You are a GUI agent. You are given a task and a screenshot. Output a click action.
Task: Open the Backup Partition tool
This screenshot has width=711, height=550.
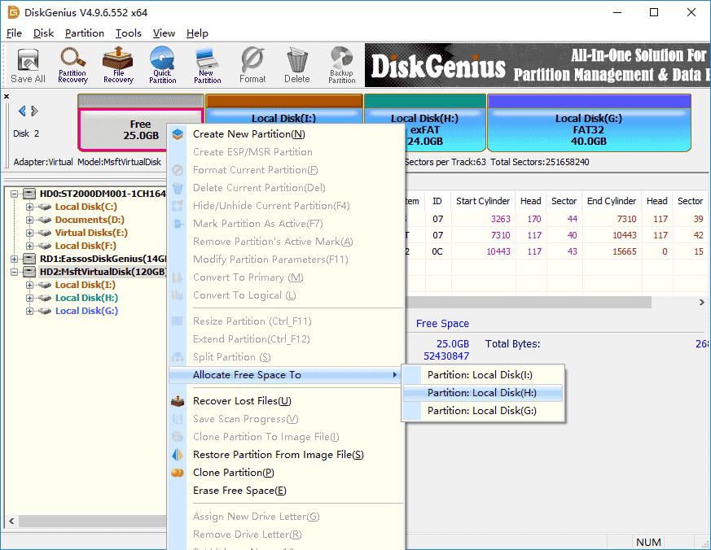(341, 65)
